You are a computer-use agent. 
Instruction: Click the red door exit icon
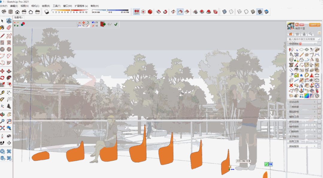tap(103, 24)
